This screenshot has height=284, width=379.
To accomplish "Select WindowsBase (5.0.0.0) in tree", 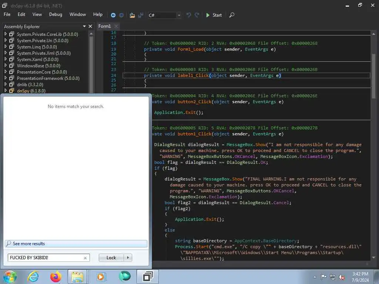I will 38,66.
